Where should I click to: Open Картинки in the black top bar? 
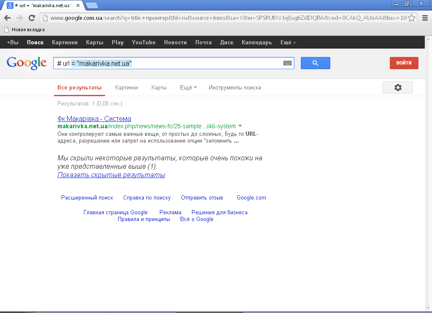[x=65, y=43]
